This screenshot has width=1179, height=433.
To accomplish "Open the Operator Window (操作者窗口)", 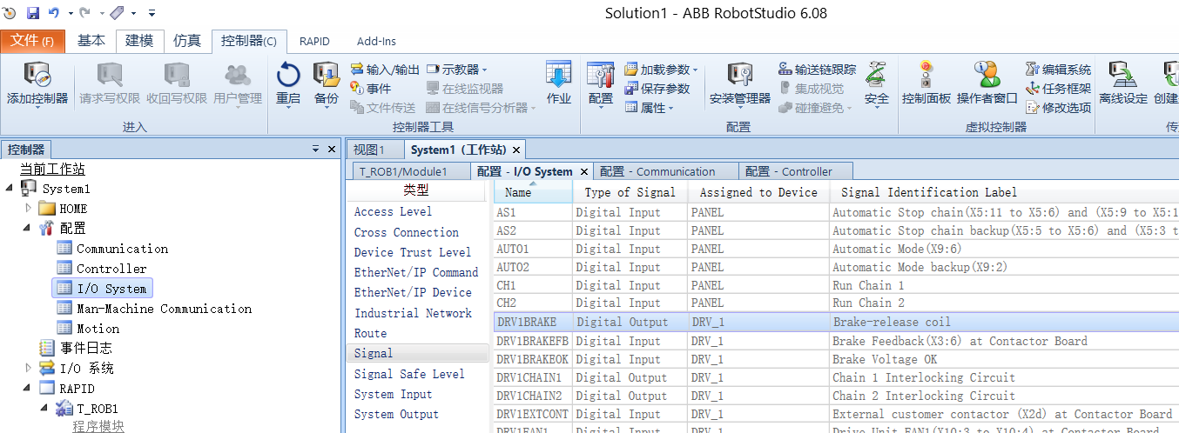I will tap(987, 83).
